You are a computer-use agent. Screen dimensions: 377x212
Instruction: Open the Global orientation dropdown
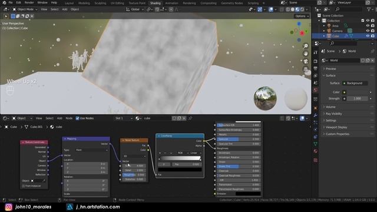(x=135, y=9)
